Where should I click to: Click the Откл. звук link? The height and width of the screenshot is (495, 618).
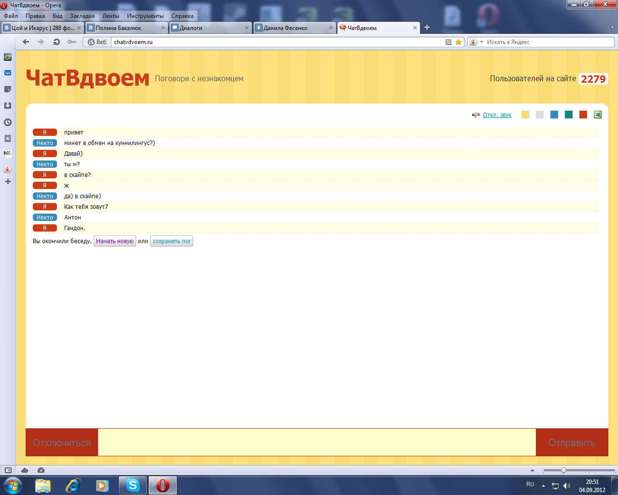497,115
